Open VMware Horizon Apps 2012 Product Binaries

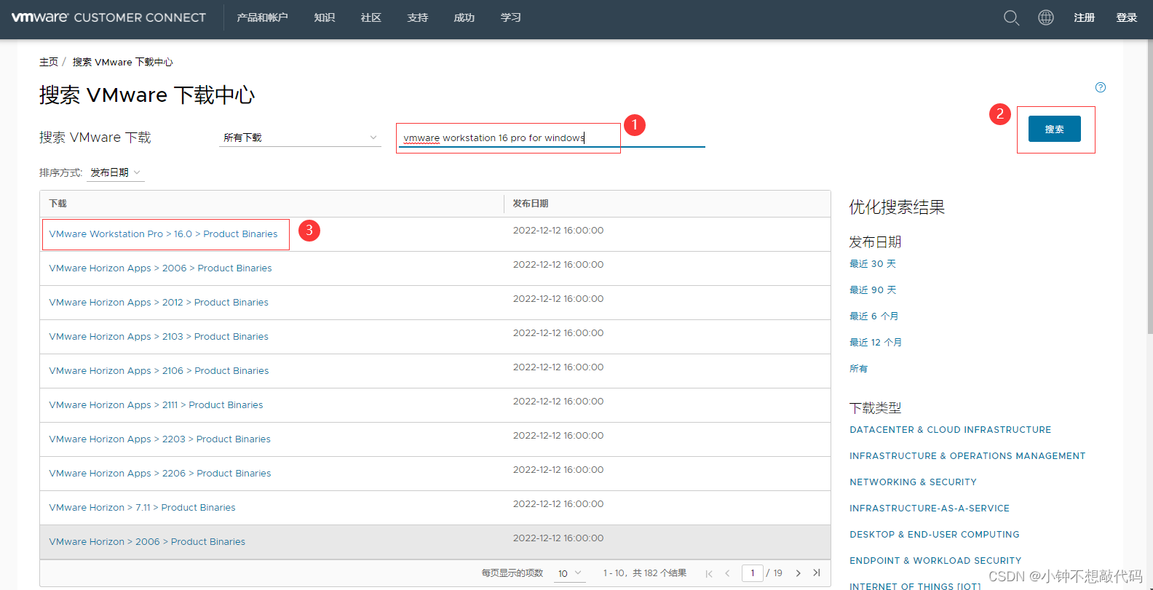click(159, 303)
